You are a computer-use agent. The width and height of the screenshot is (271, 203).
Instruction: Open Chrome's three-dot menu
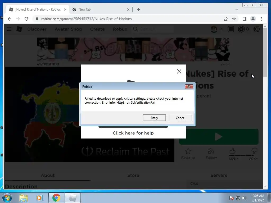click(261, 19)
